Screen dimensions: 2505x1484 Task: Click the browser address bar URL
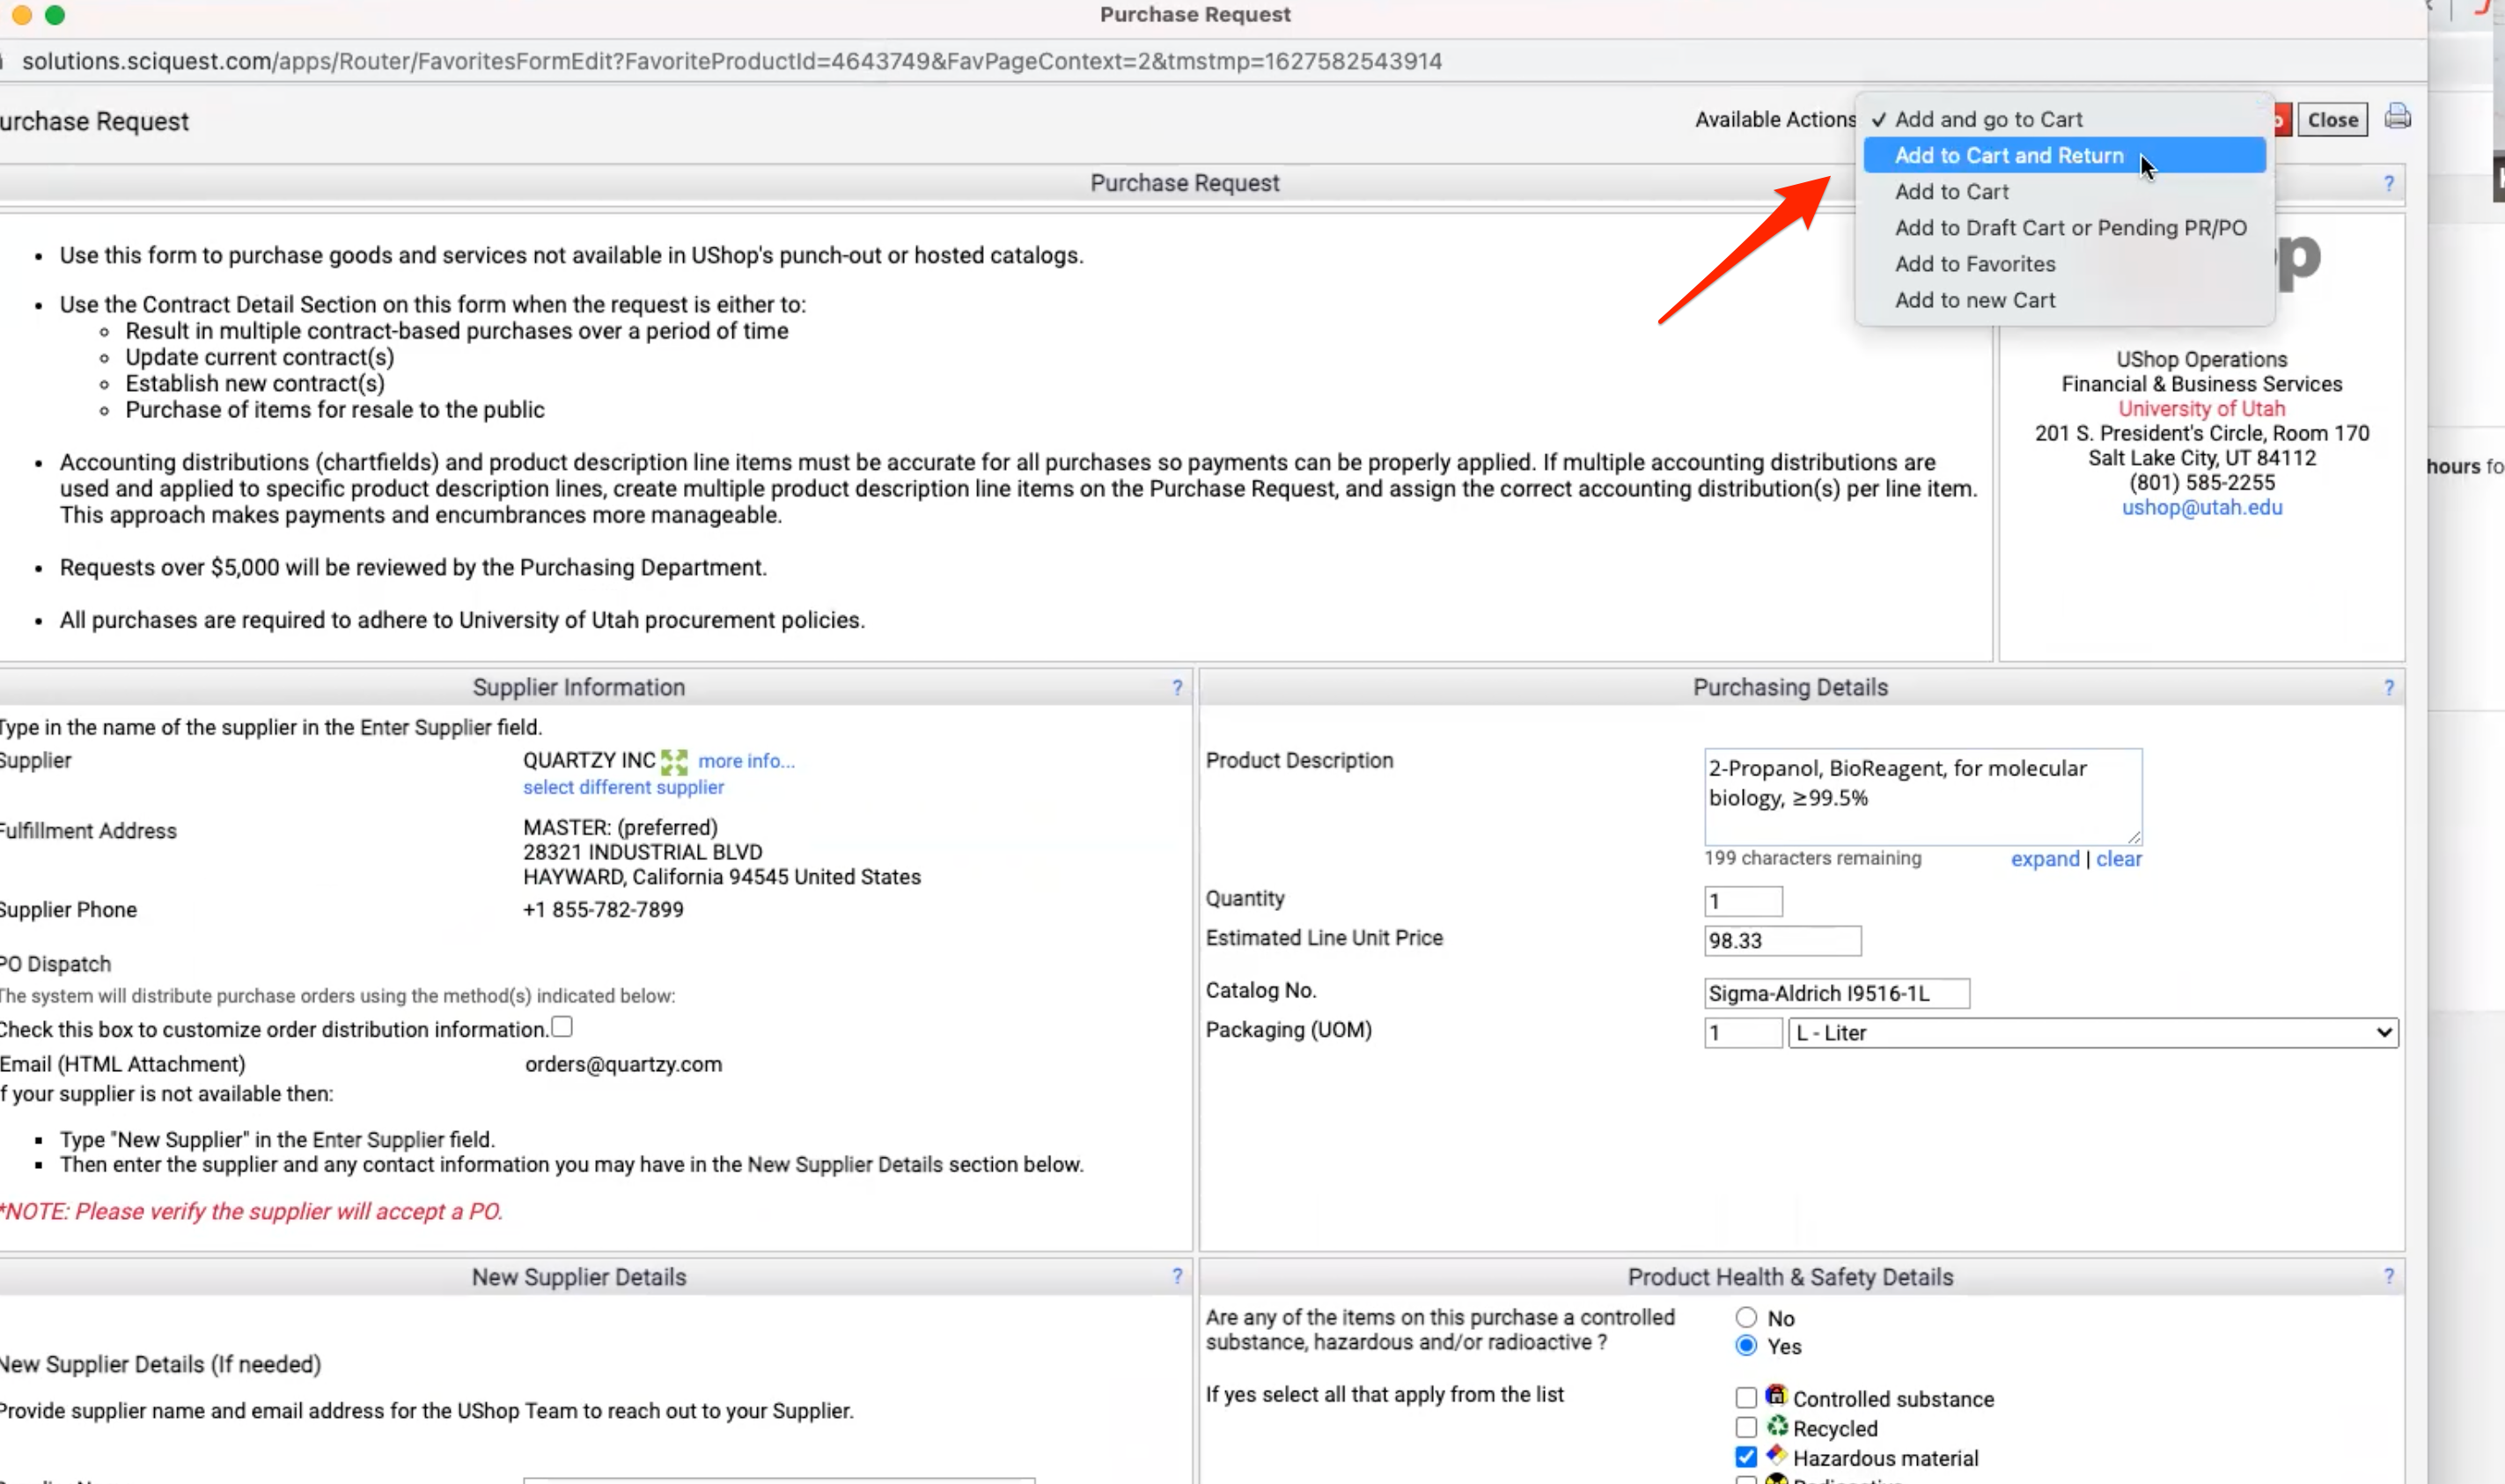732,61
